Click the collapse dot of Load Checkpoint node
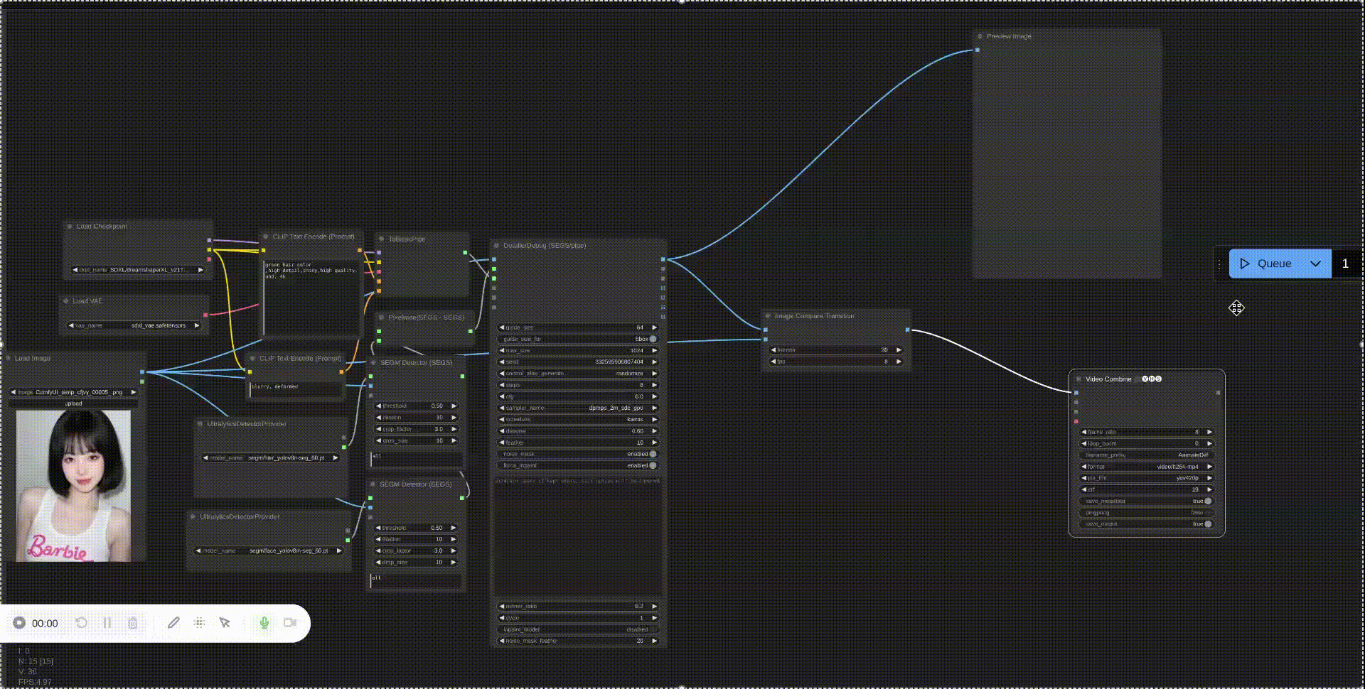Screen dimensions: 1365x689 [x=70, y=227]
